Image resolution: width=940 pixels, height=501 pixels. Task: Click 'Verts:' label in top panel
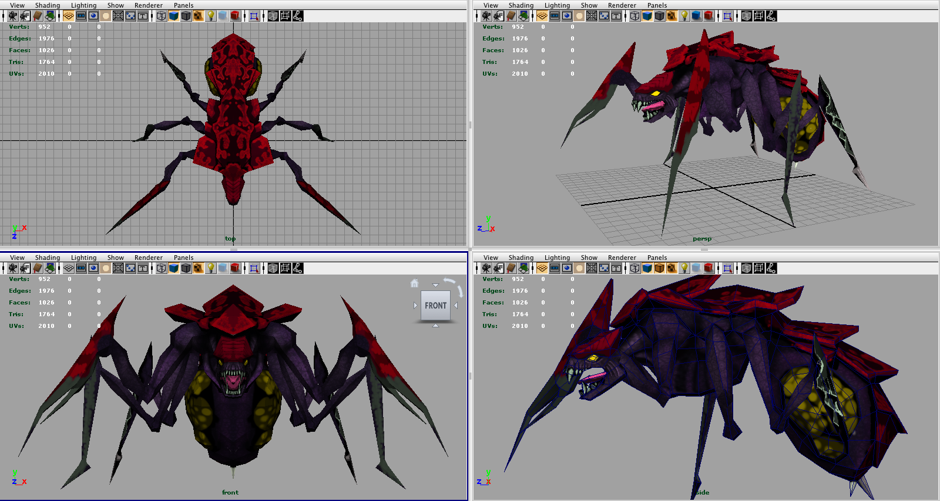point(19,27)
